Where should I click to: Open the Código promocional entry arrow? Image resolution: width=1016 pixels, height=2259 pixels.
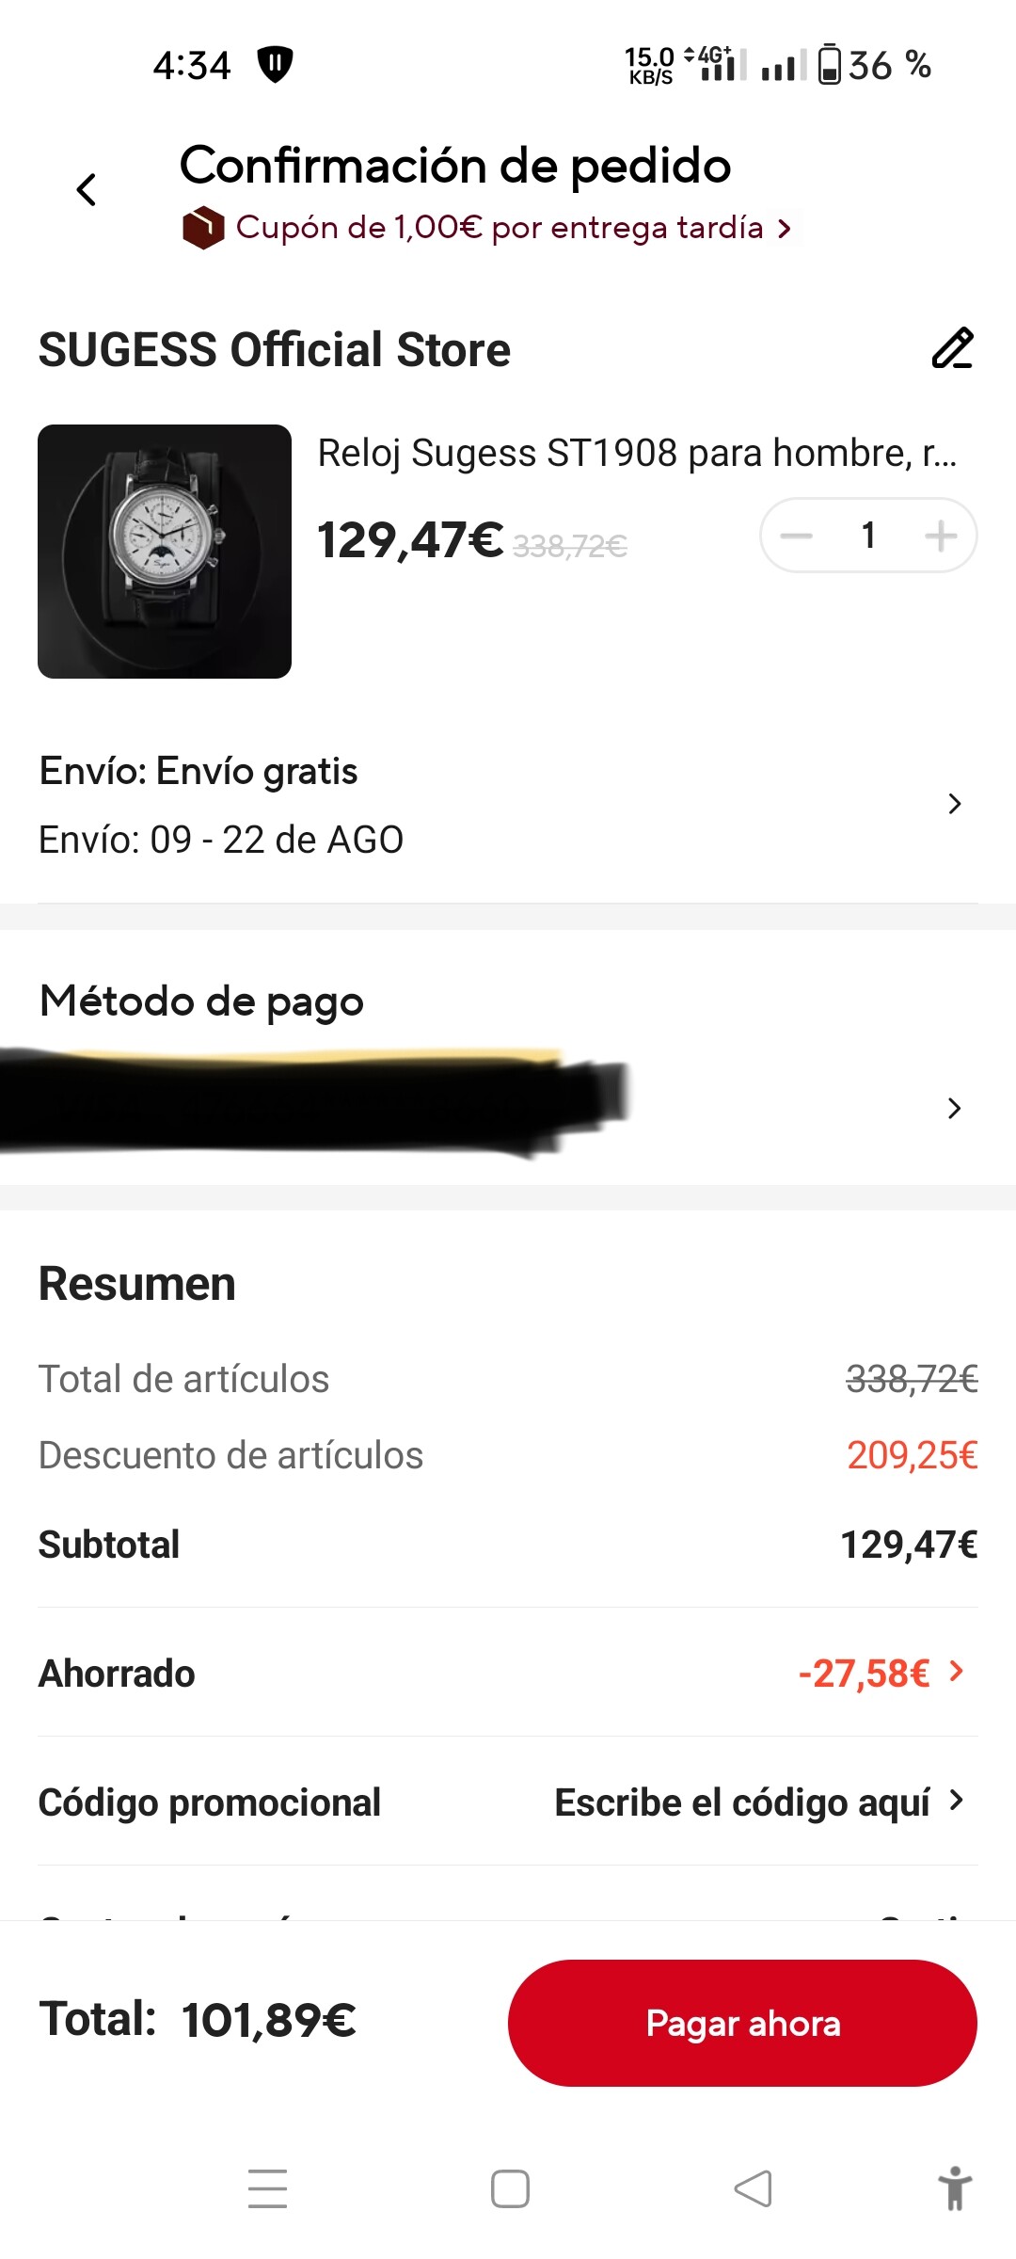point(956,1801)
